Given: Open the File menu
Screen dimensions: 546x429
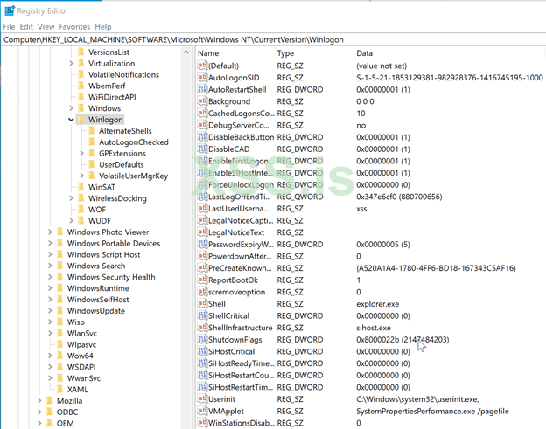Looking at the screenshot, I should [9, 27].
